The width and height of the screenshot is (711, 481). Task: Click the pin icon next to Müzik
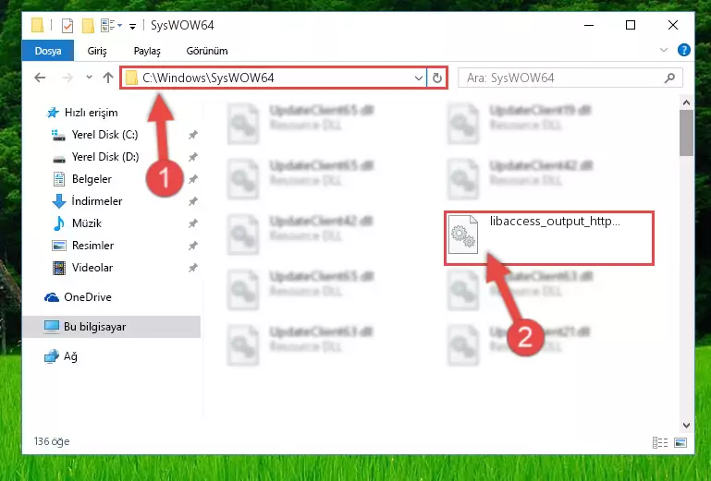192,223
